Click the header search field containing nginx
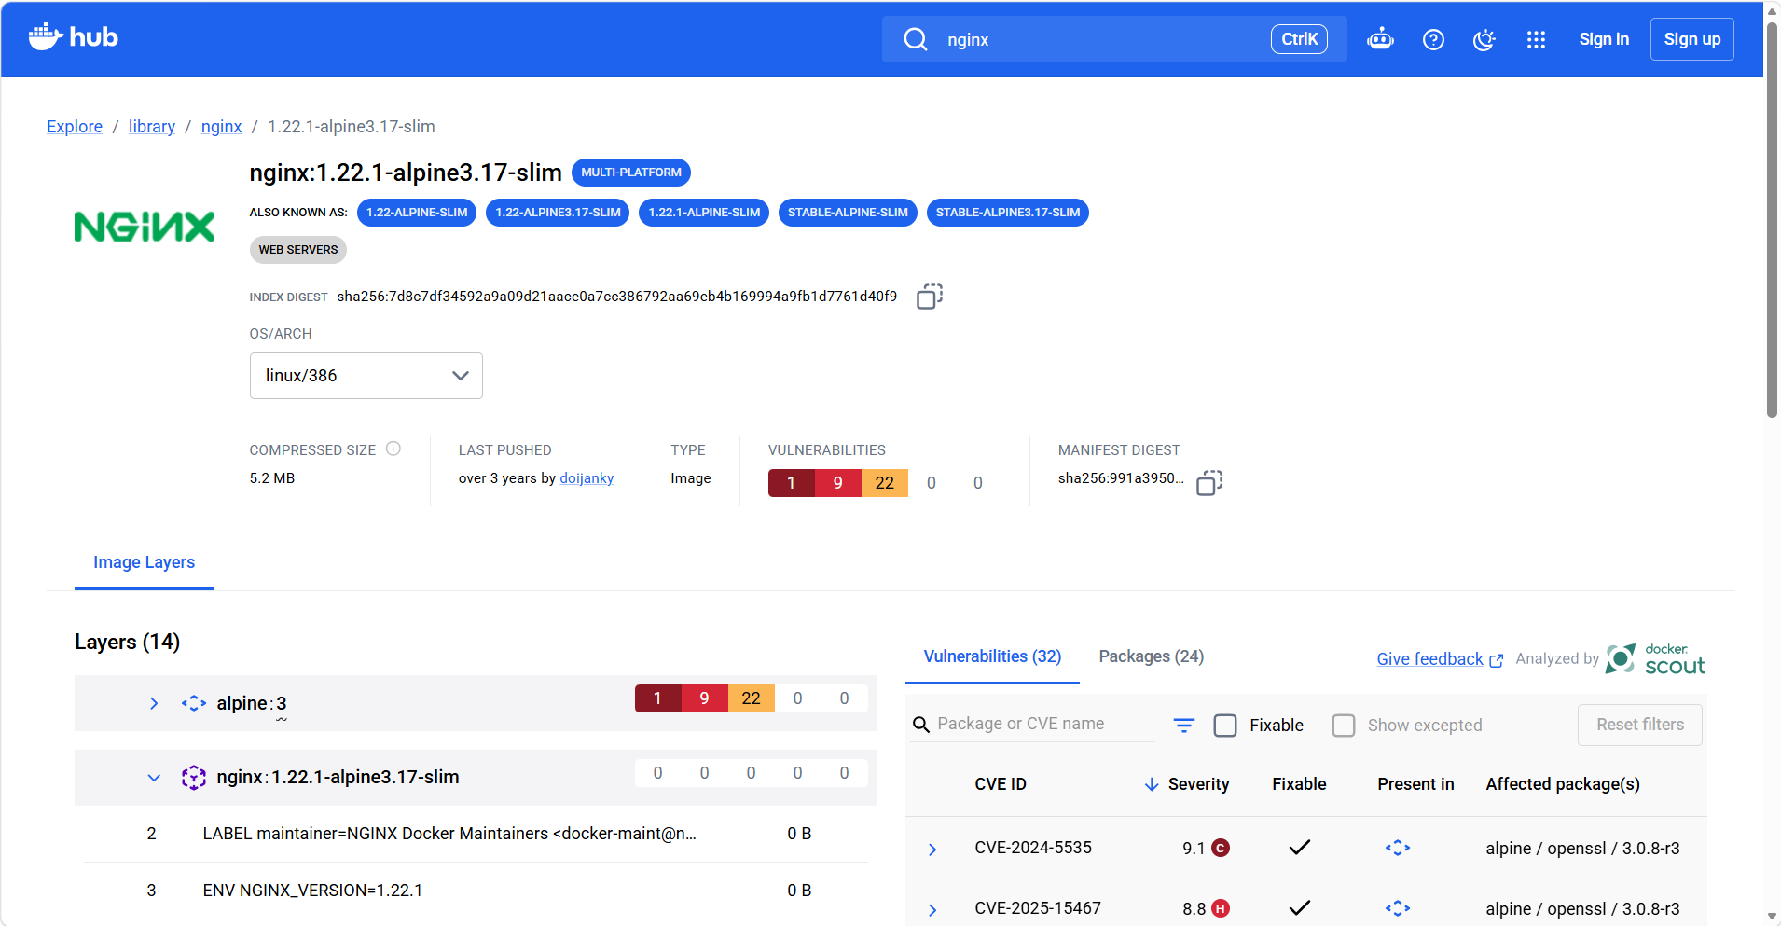This screenshot has height=926, width=1781. [1114, 39]
